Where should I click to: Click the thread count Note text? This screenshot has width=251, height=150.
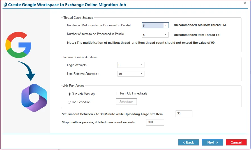(141, 43)
